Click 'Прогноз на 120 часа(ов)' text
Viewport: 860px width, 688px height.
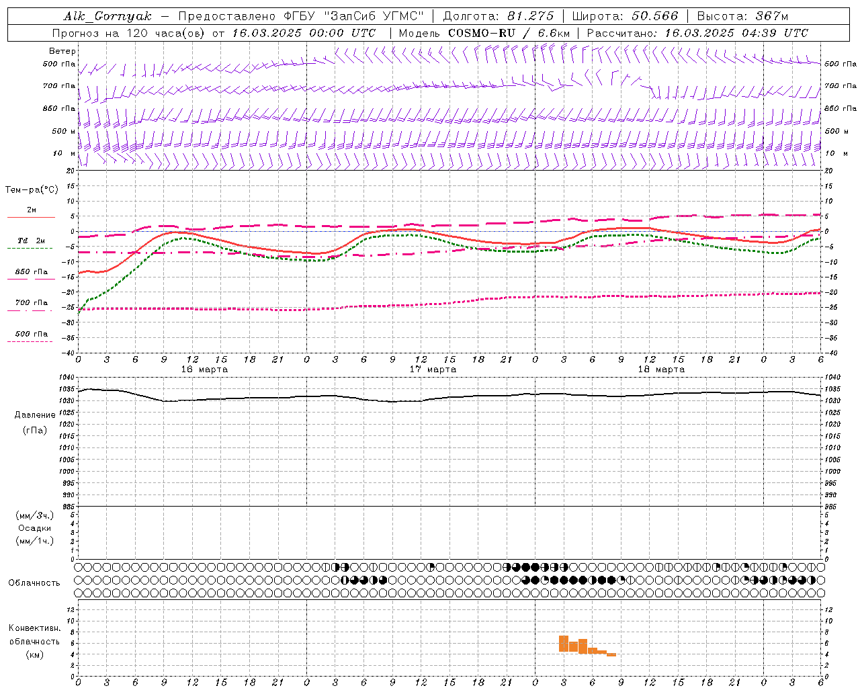coord(130,33)
